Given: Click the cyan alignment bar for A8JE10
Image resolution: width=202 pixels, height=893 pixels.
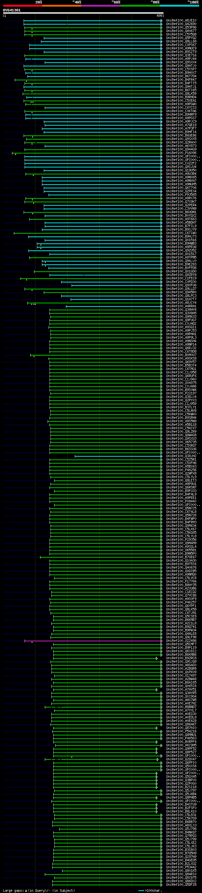Looking at the screenshot, I should 93,21.
